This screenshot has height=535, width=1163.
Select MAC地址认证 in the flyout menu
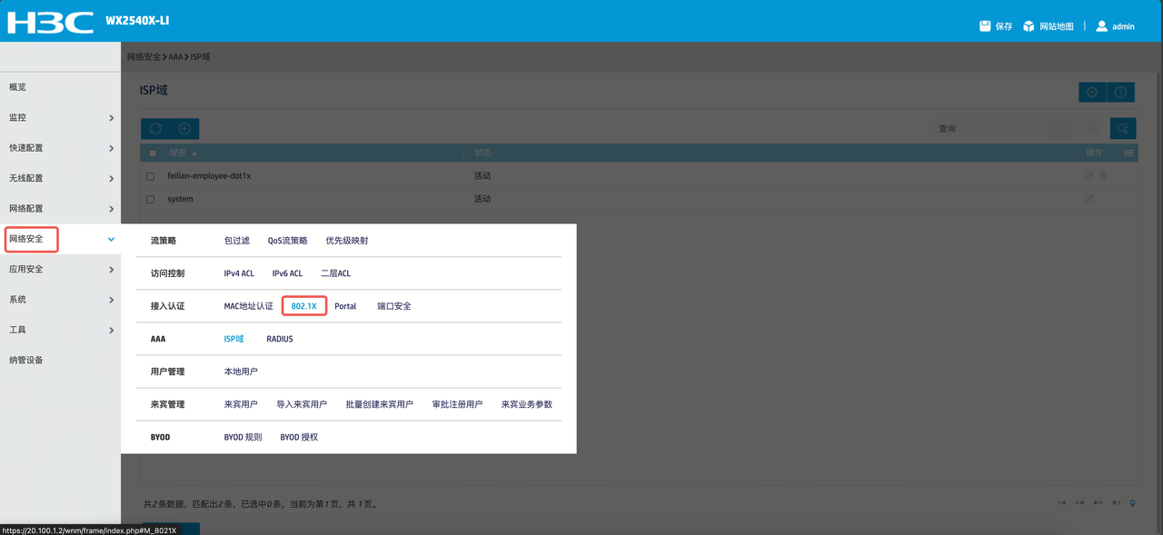pos(248,306)
